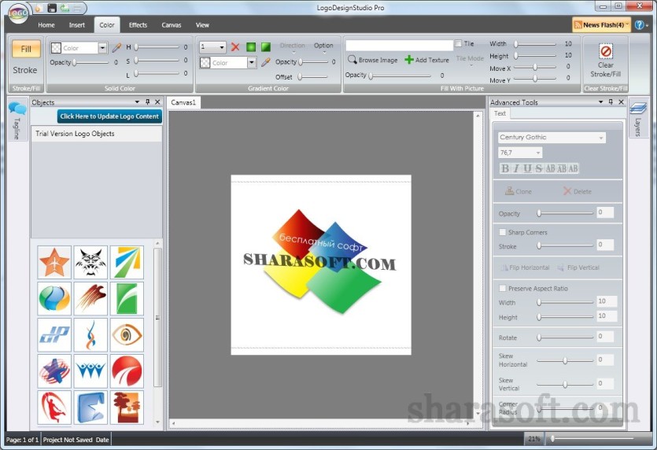Toggle the Tile checkbox

(x=459, y=43)
